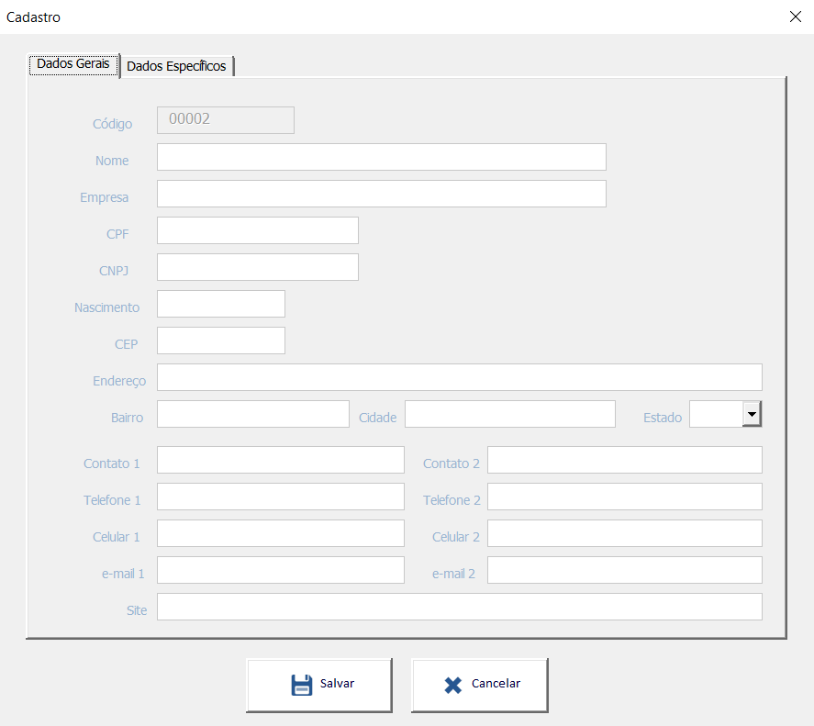Focus the Cidade input field

pos(509,414)
